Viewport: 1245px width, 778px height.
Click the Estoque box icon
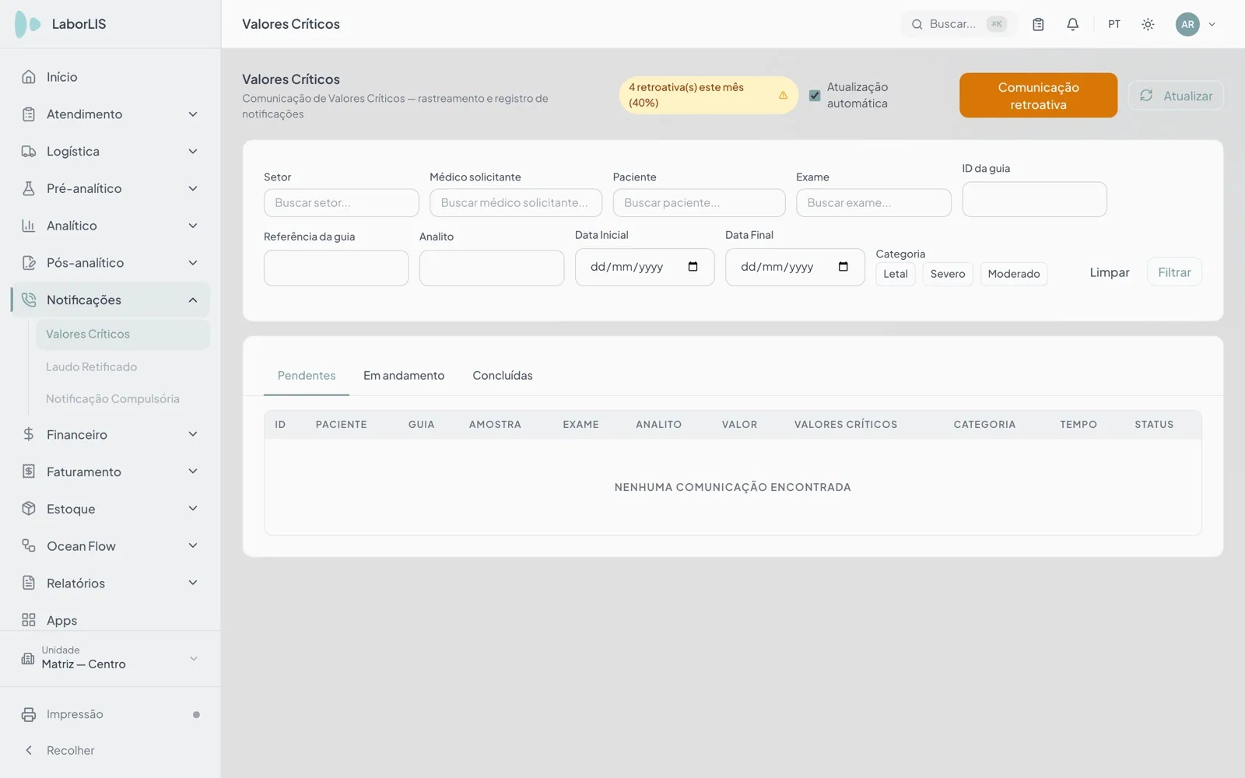(29, 509)
